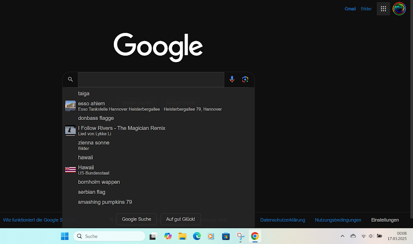This screenshot has width=413, height=244.
Task: Open Google Lens image search icon
Action: pyautogui.click(x=245, y=79)
